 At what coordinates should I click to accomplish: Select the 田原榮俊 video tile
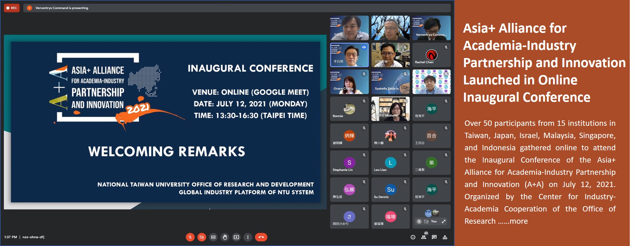(390, 55)
